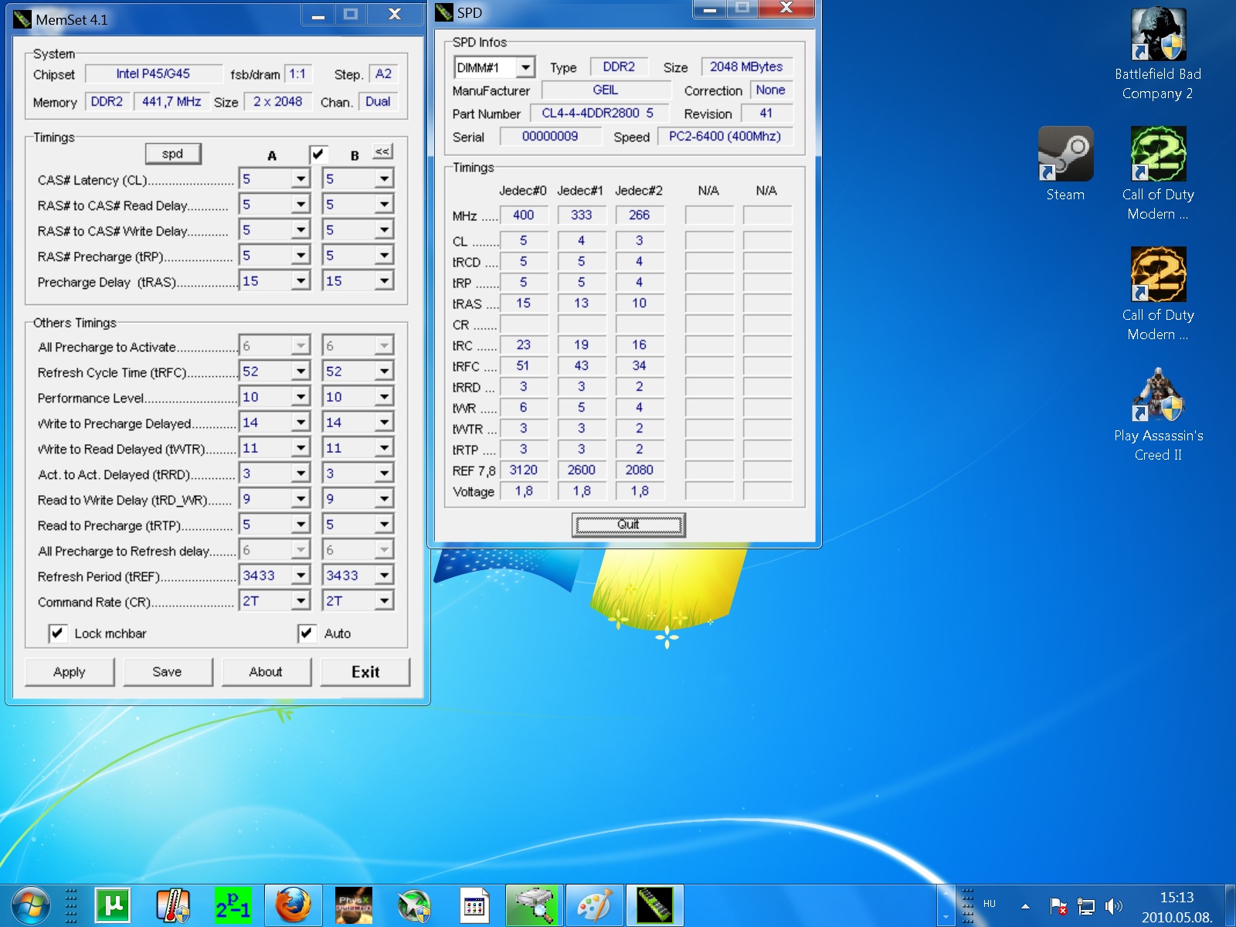1236x927 pixels.
Task: Select the orange Call of Duty Modern shortcut
Action: 1157,295
